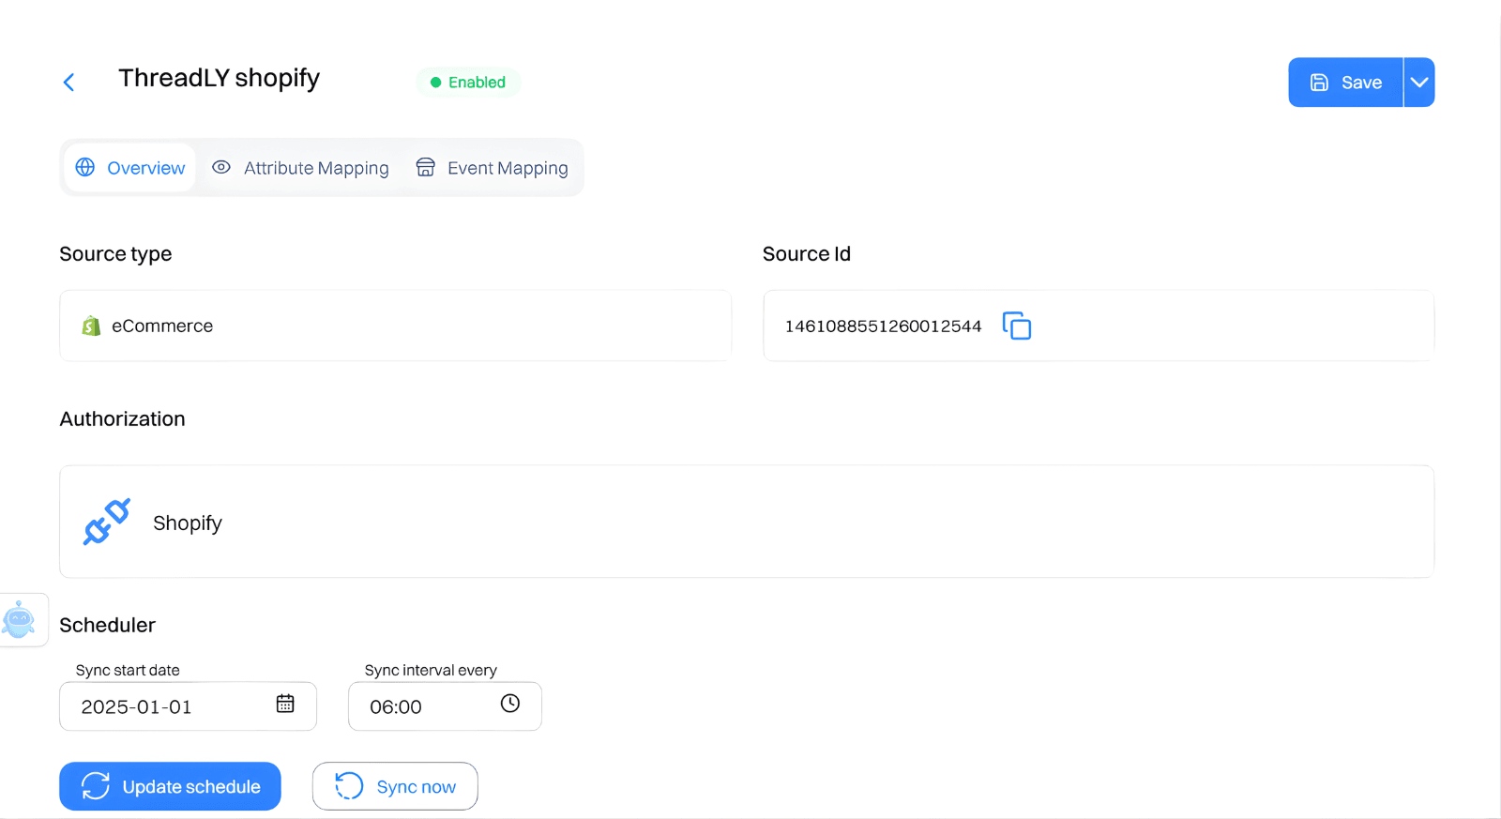Image resolution: width=1501 pixels, height=819 pixels.
Task: Edit the Sync interval every time field
Action: (445, 706)
